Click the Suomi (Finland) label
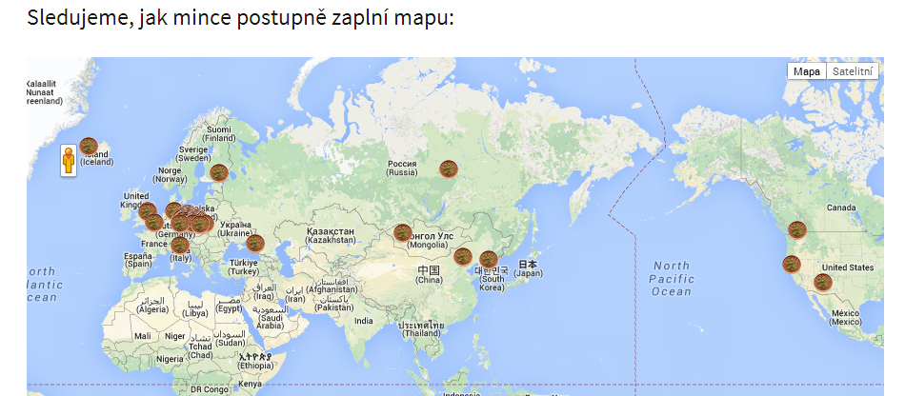This screenshot has height=396, width=905. (219, 133)
